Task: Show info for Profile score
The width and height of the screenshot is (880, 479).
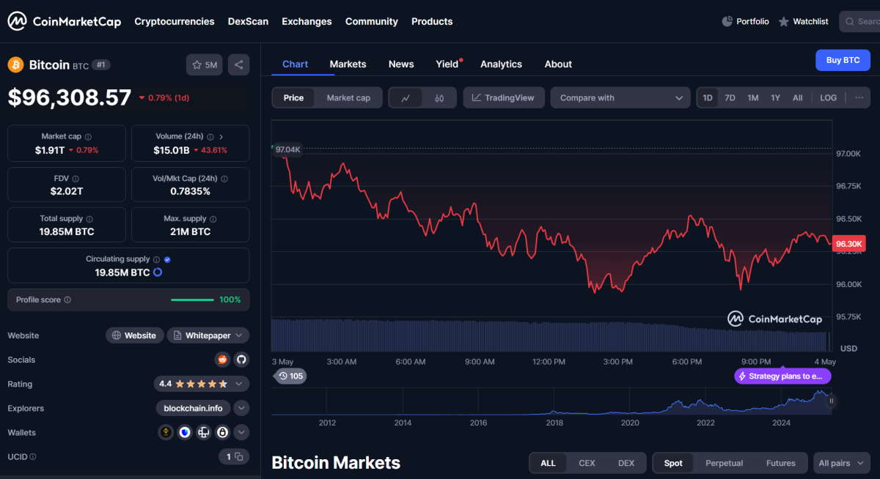Action: [67, 300]
